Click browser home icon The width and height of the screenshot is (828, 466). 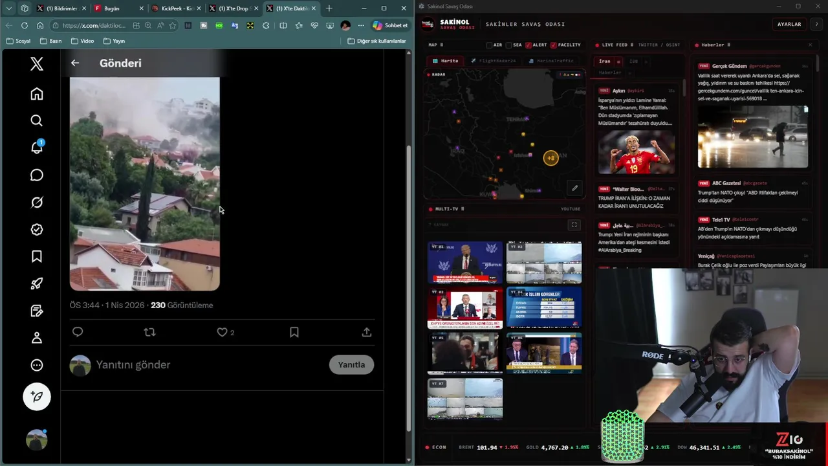(x=40, y=25)
